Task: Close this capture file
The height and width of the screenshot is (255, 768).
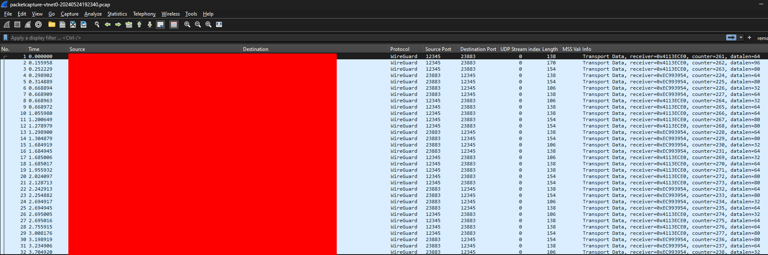Action: pos(73,25)
